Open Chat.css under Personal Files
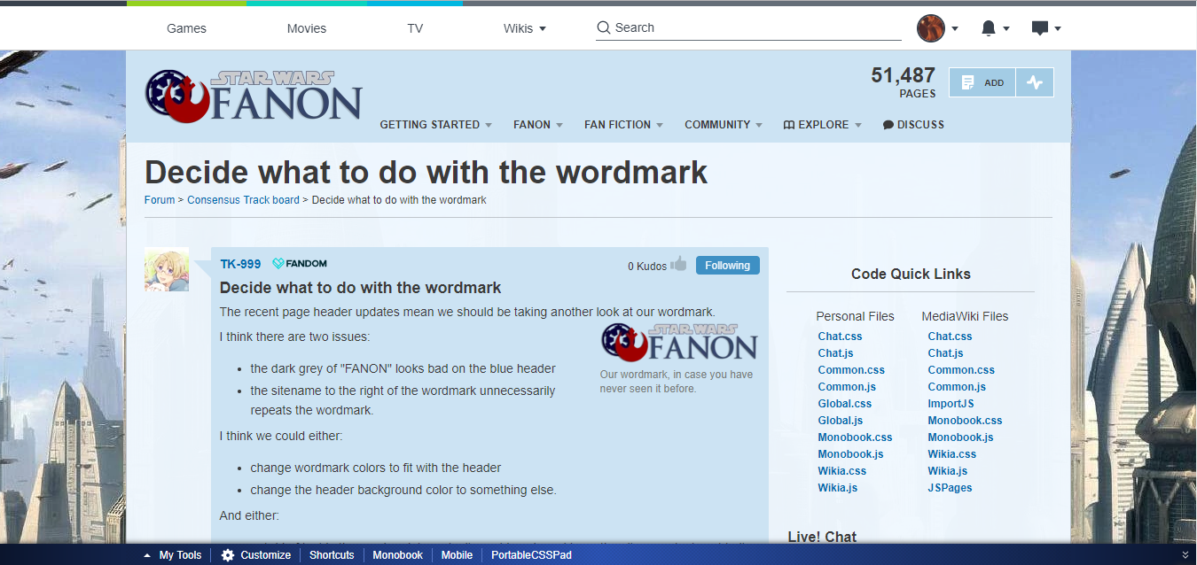Viewport: 1197px width, 565px height. [x=840, y=337]
